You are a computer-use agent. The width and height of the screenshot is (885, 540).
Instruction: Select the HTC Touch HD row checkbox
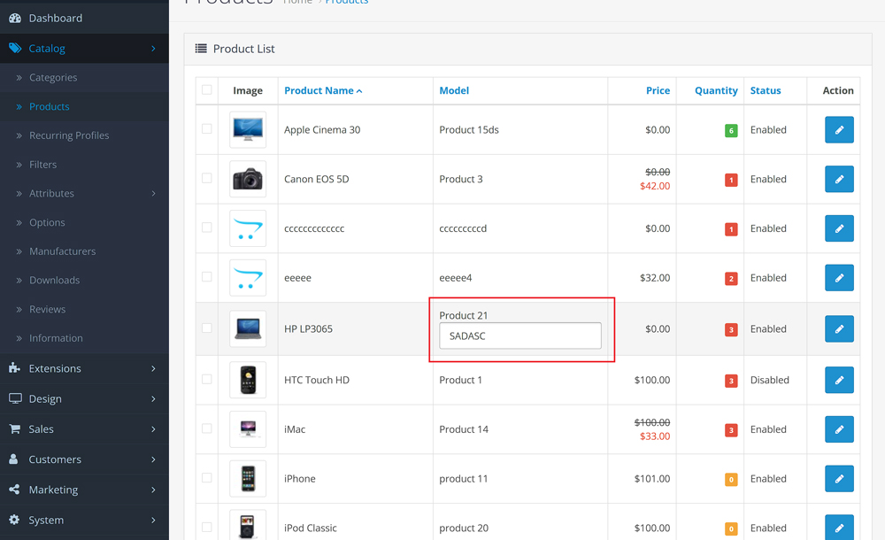tap(207, 379)
